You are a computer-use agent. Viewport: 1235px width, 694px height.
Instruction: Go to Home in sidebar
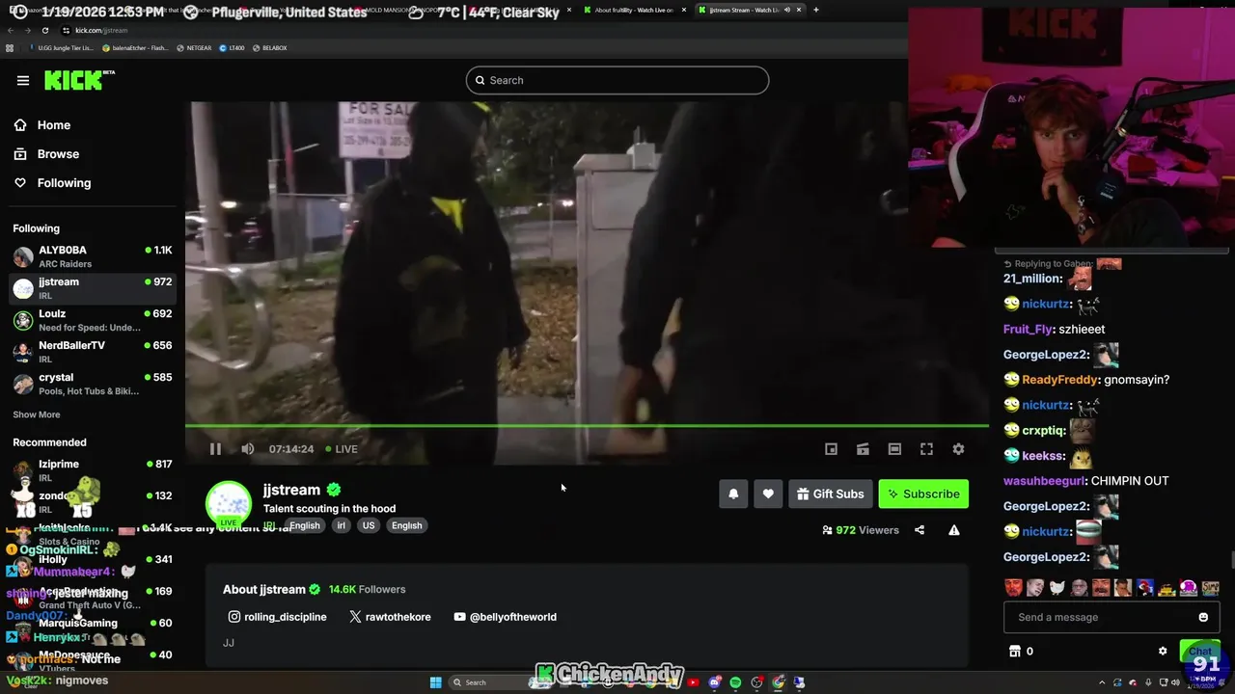[x=42, y=125]
